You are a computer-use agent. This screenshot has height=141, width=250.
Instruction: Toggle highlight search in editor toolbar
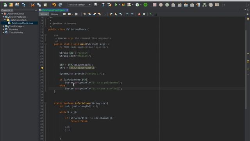tap(100, 14)
